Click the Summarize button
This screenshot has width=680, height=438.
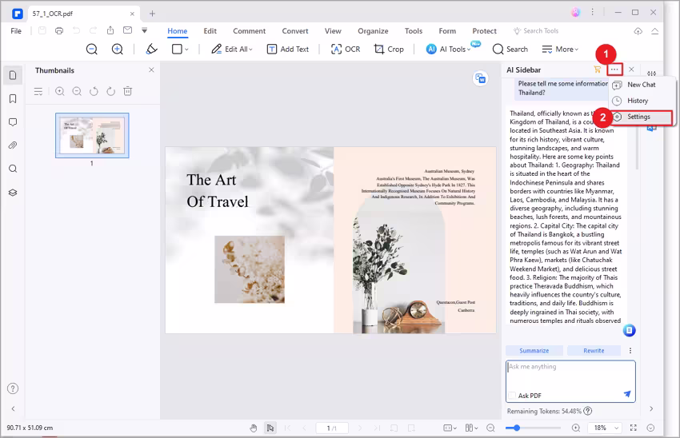534,350
